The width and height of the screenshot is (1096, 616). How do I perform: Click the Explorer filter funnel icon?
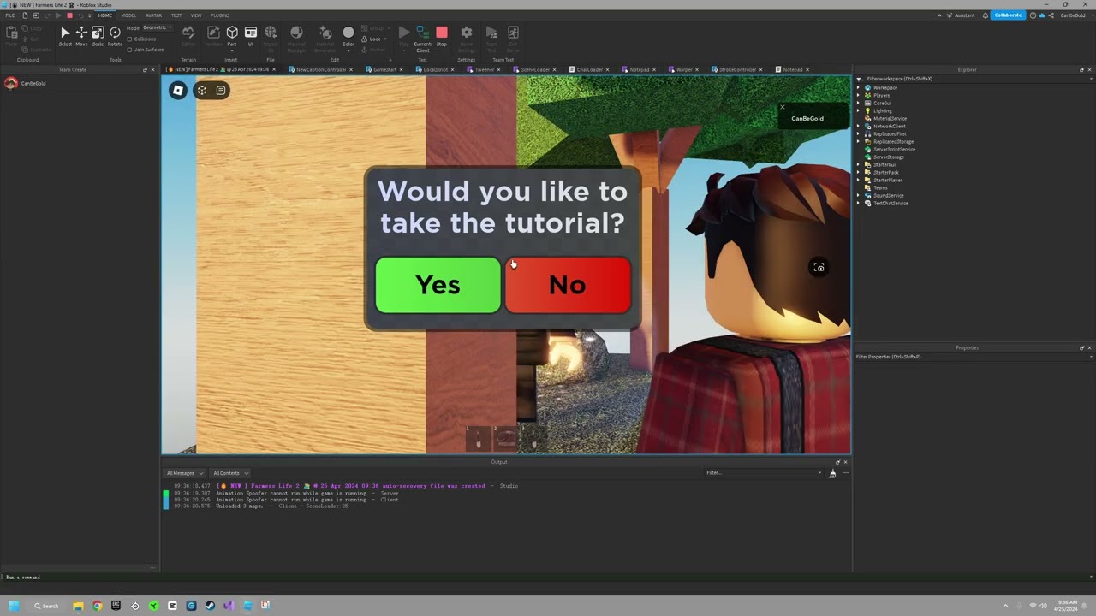860,79
